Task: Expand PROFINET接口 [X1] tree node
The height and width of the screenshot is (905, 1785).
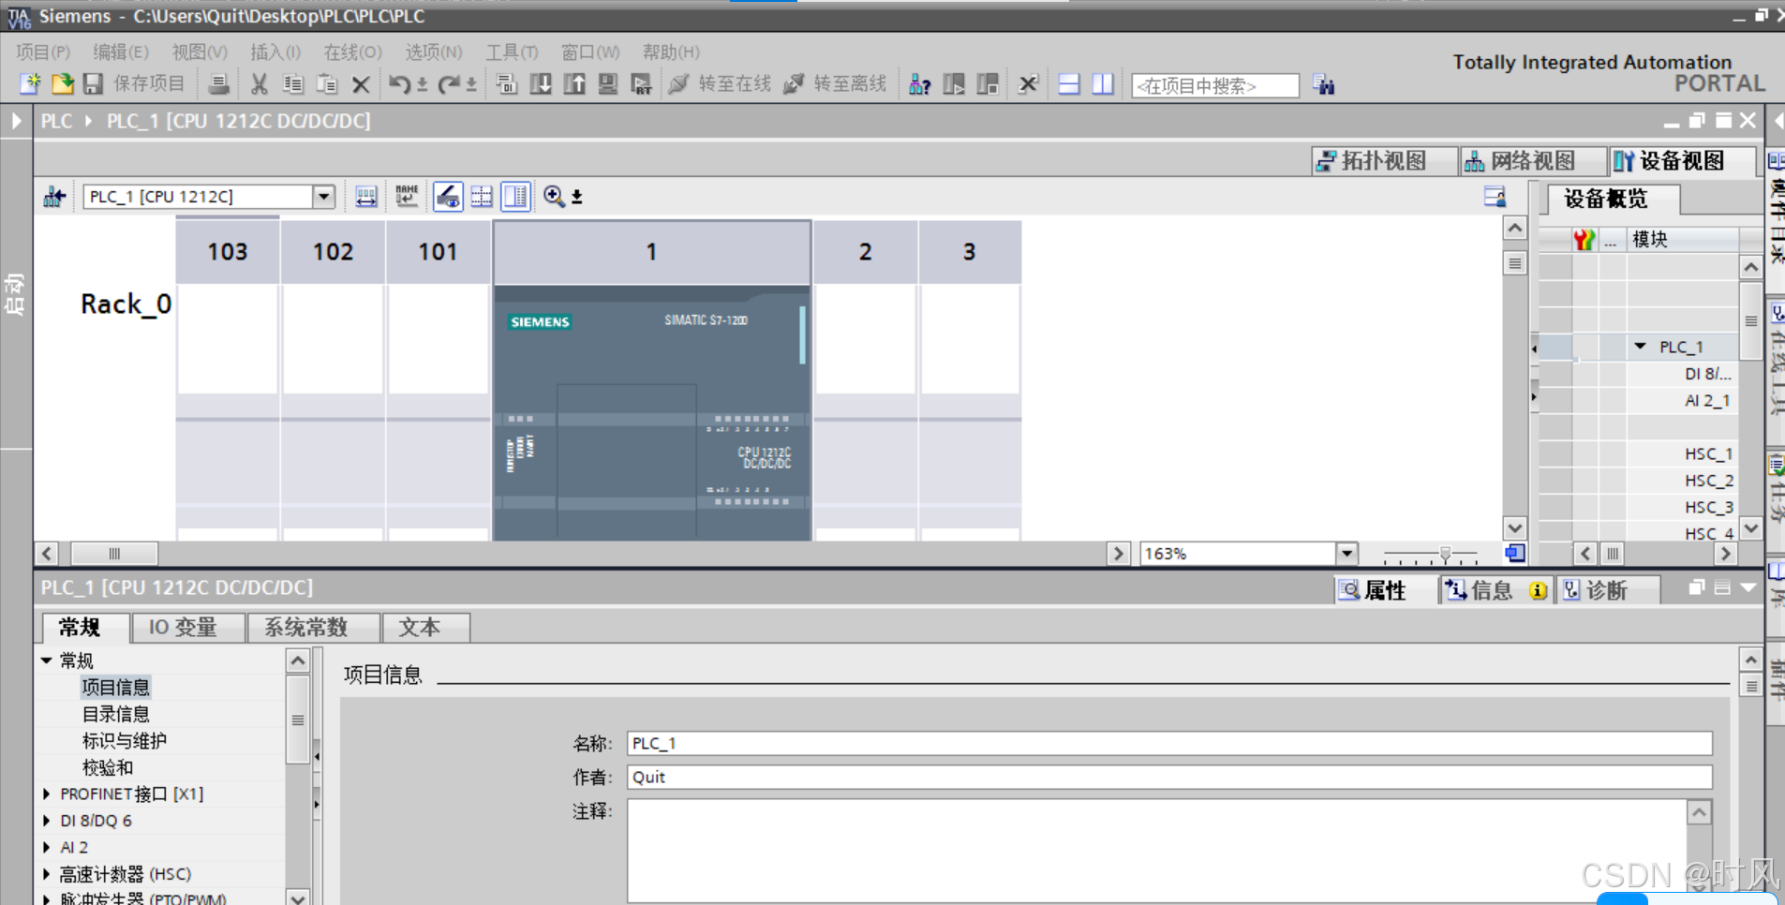Action: tap(47, 794)
